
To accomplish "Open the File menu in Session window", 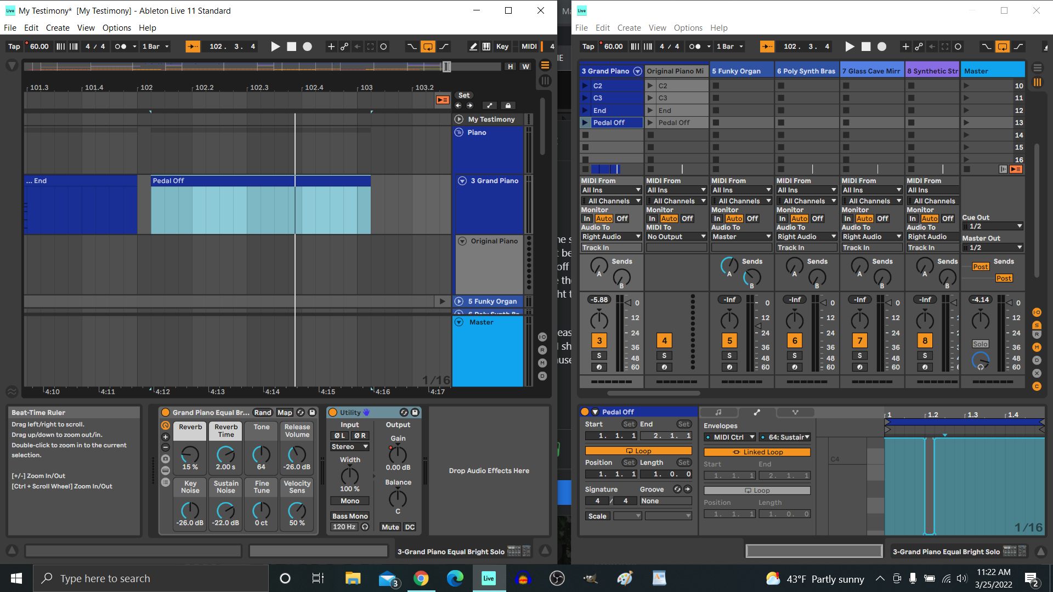I will tap(581, 28).
